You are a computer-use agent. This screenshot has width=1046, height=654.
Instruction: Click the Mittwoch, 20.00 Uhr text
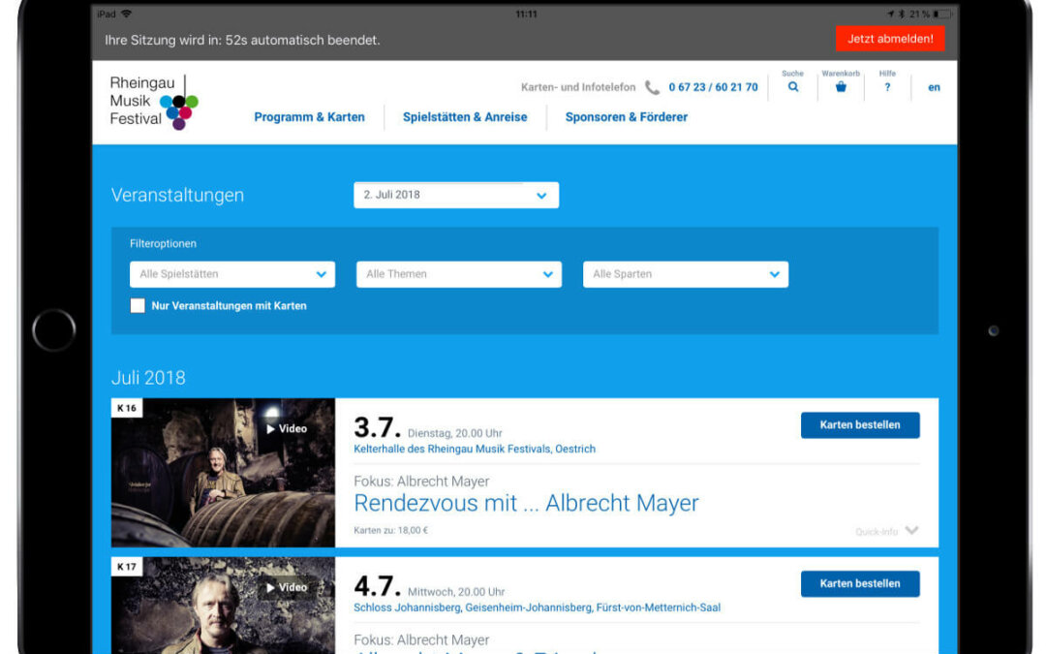[x=456, y=592]
